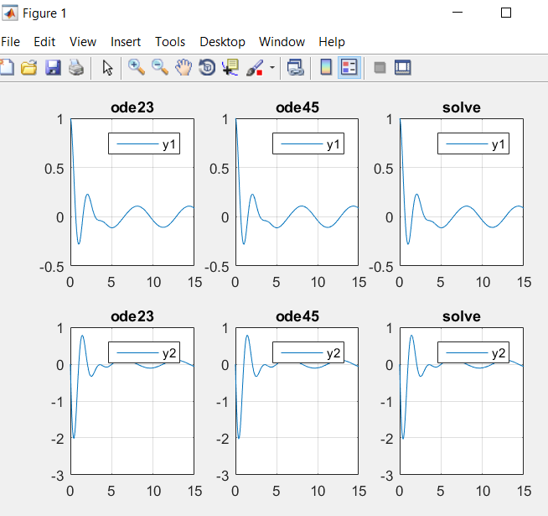
Task: Save the figure with the floppy disk icon
Action: click(x=53, y=67)
